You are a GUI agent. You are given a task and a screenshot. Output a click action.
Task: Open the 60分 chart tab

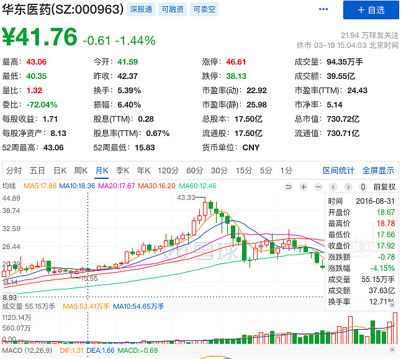click(195, 170)
